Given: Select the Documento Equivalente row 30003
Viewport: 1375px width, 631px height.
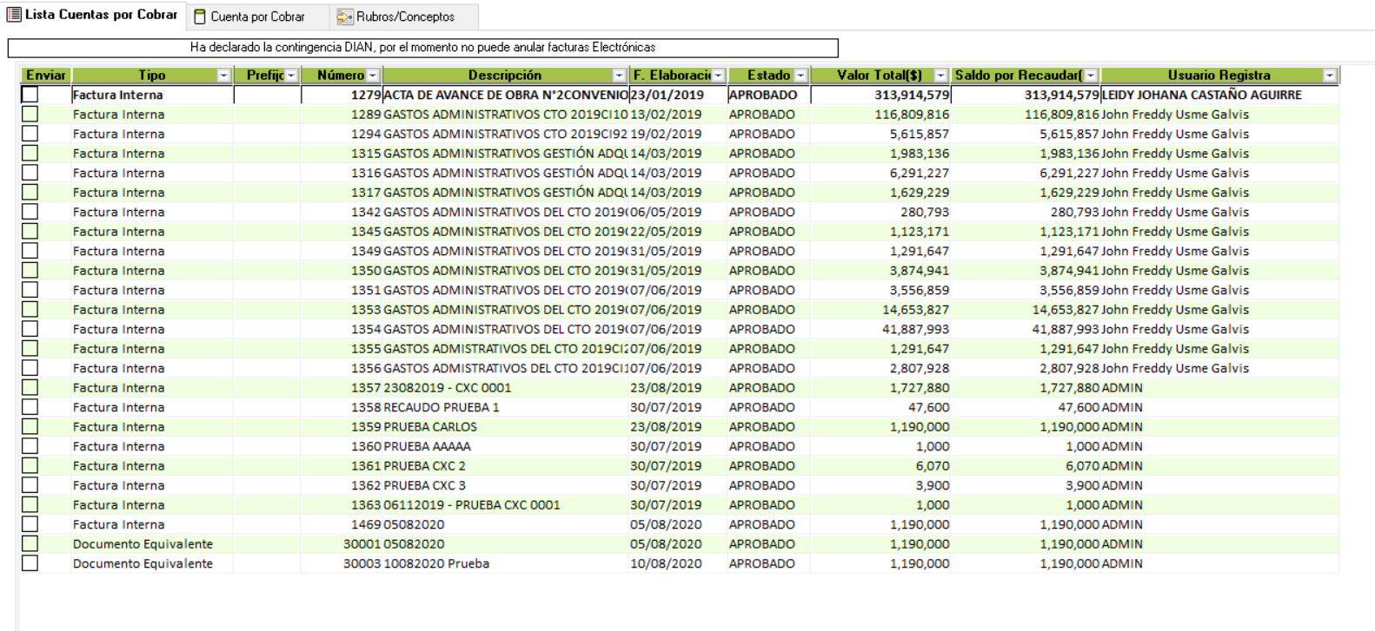Looking at the screenshot, I should click(x=143, y=563).
